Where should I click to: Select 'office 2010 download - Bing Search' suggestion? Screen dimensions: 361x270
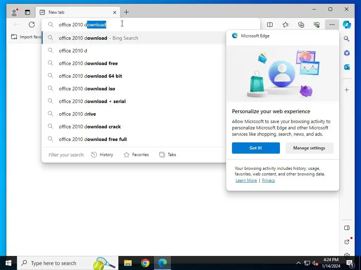tap(134, 38)
